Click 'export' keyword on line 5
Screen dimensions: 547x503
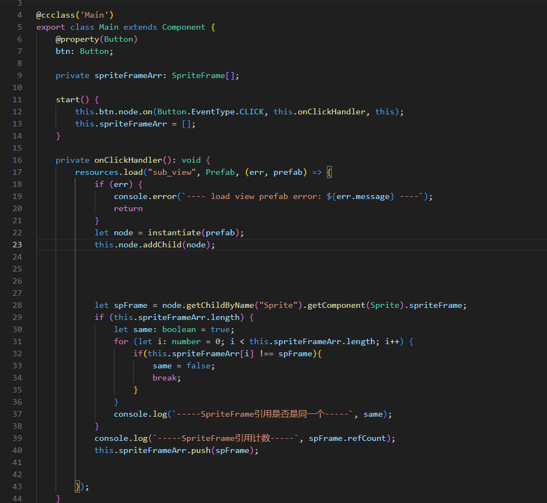[x=51, y=27]
